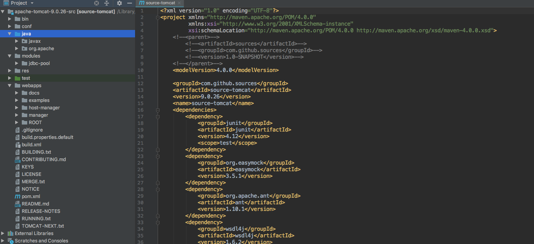This screenshot has width=534, height=244.
Task: Click the XML declaration on line 1
Action: pos(220,11)
